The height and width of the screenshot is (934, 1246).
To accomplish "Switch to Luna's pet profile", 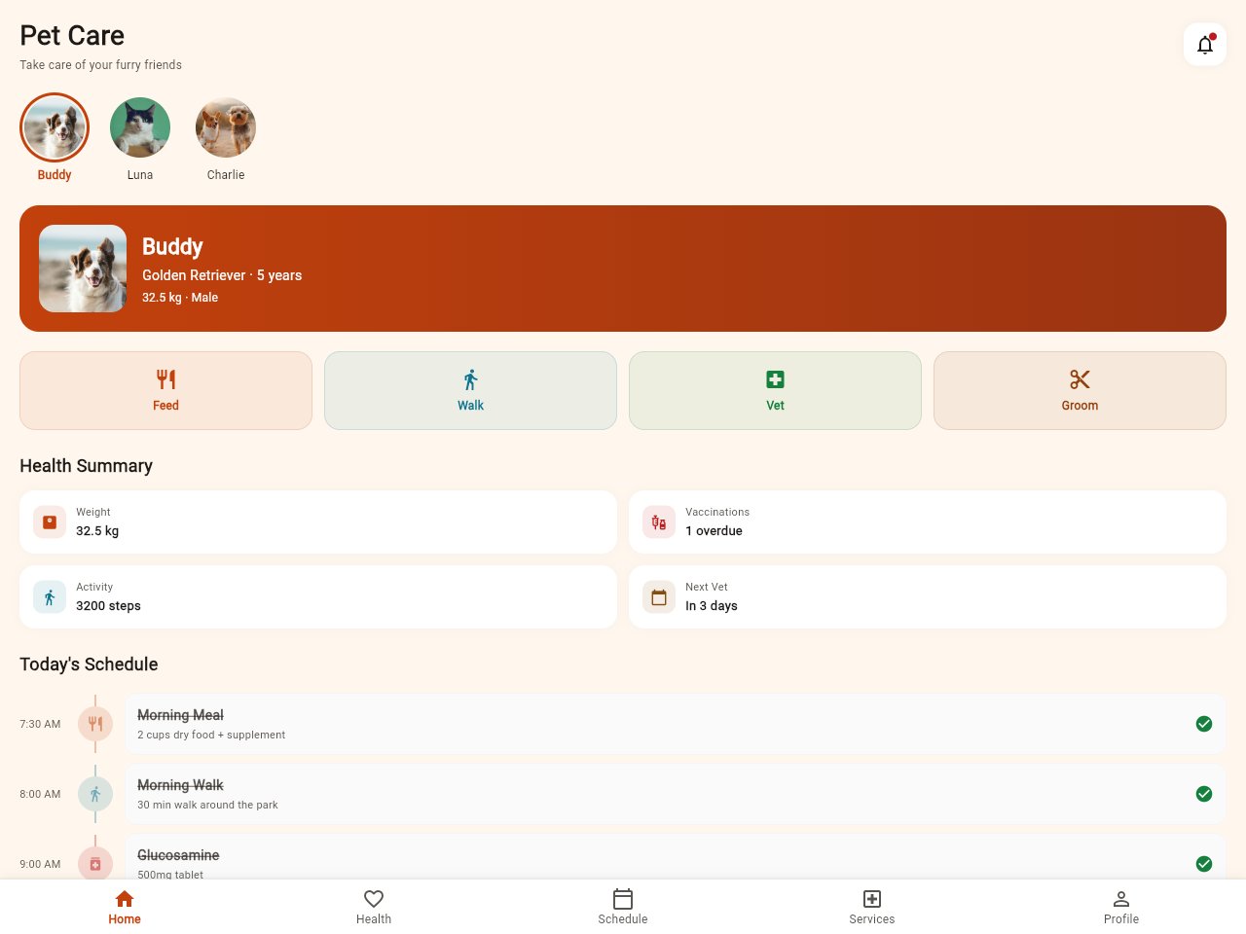I will point(140,127).
